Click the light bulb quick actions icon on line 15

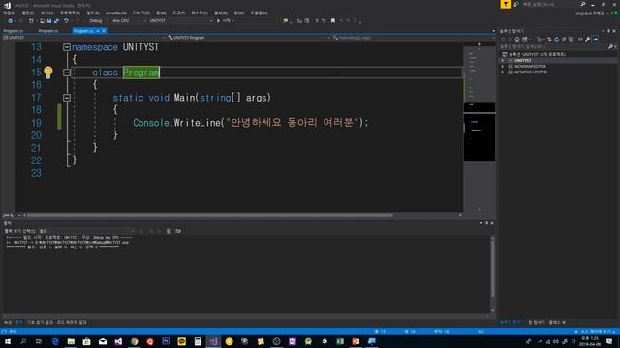click(47, 72)
